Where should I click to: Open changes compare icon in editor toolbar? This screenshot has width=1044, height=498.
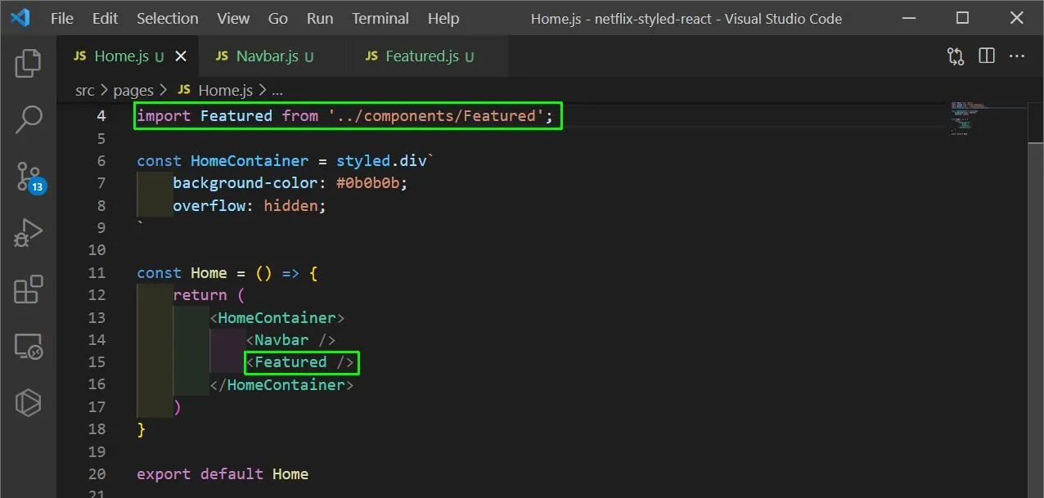pyautogui.click(x=956, y=56)
